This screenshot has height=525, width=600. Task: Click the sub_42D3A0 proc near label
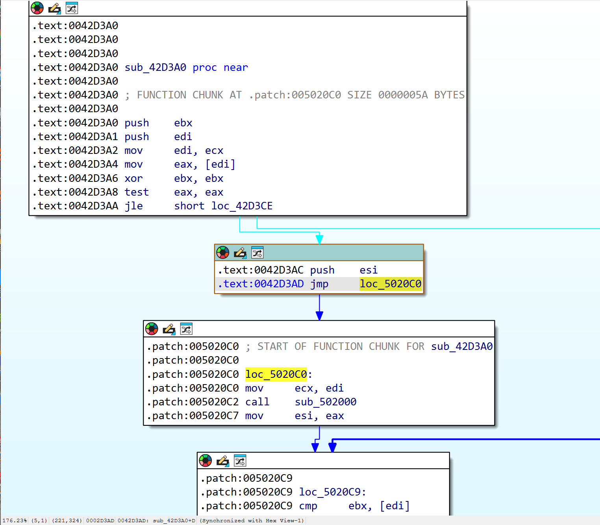186,67
